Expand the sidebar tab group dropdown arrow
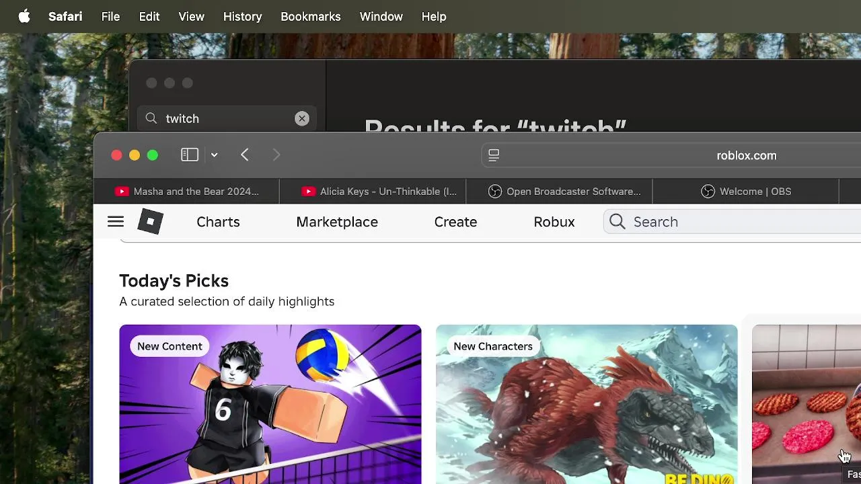861x484 pixels. point(214,155)
